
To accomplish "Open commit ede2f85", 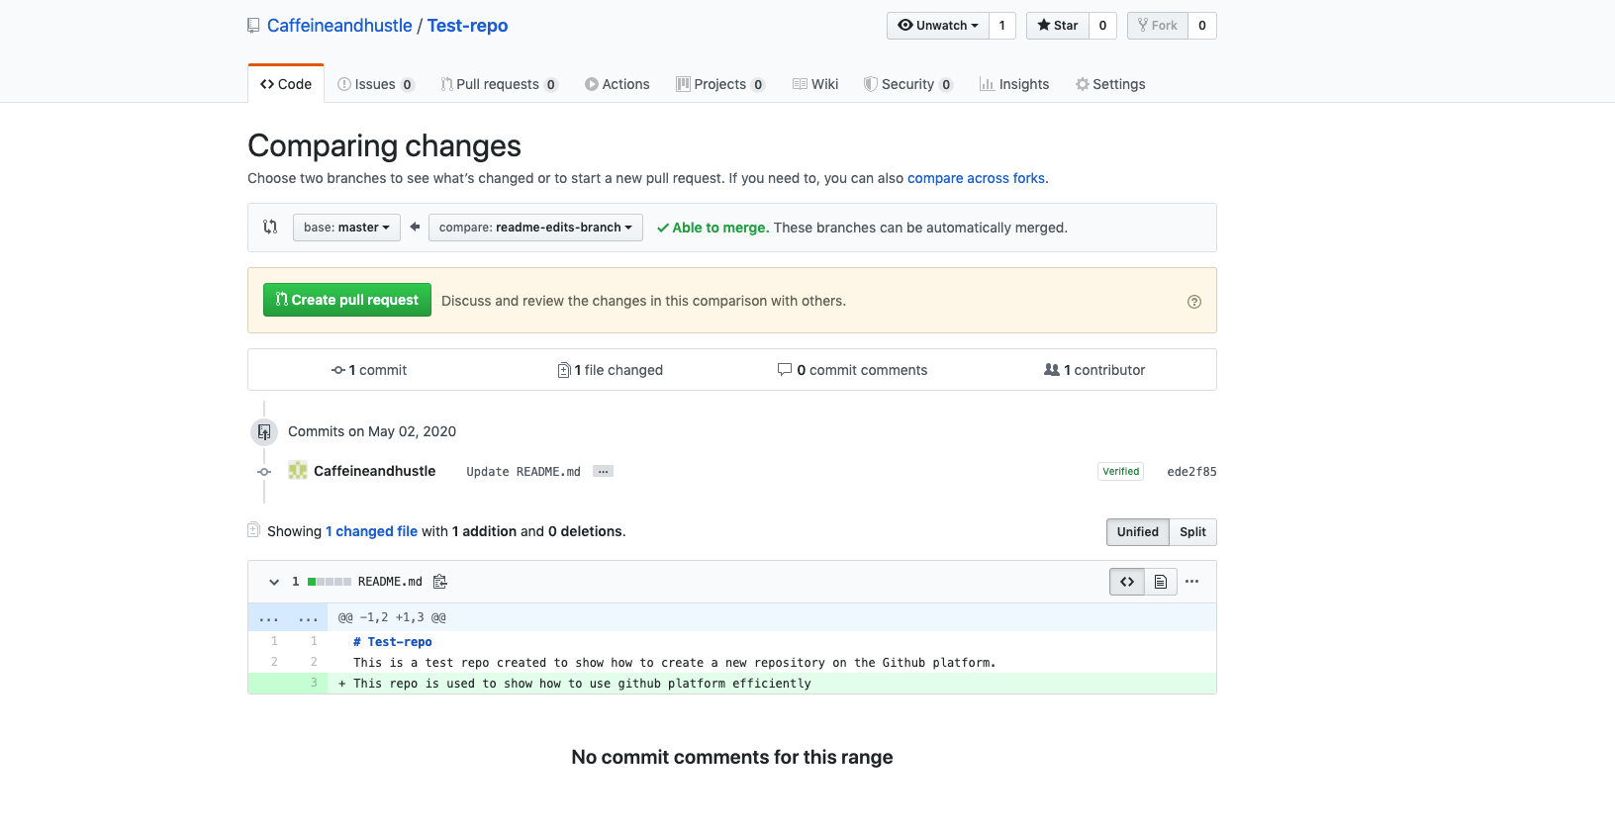I will [1191, 472].
